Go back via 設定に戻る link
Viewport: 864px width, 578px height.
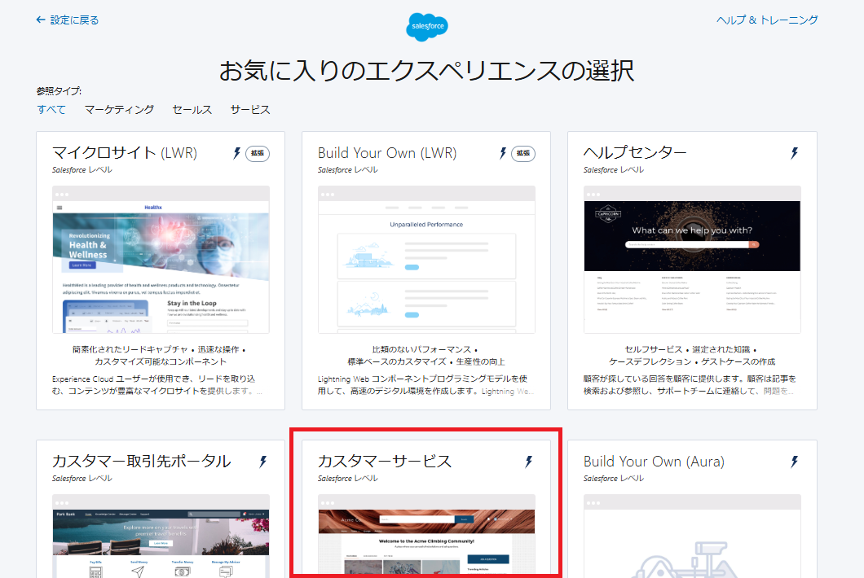67,20
